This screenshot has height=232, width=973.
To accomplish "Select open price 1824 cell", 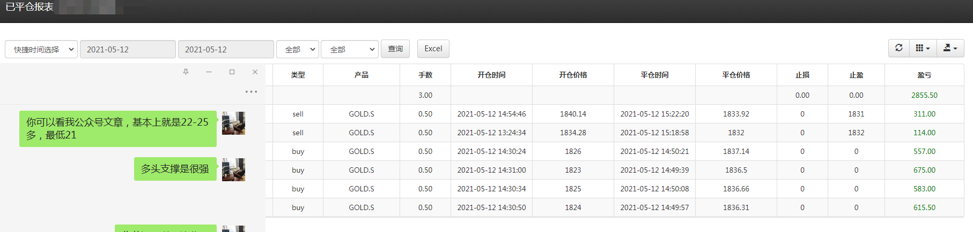I will 573,207.
